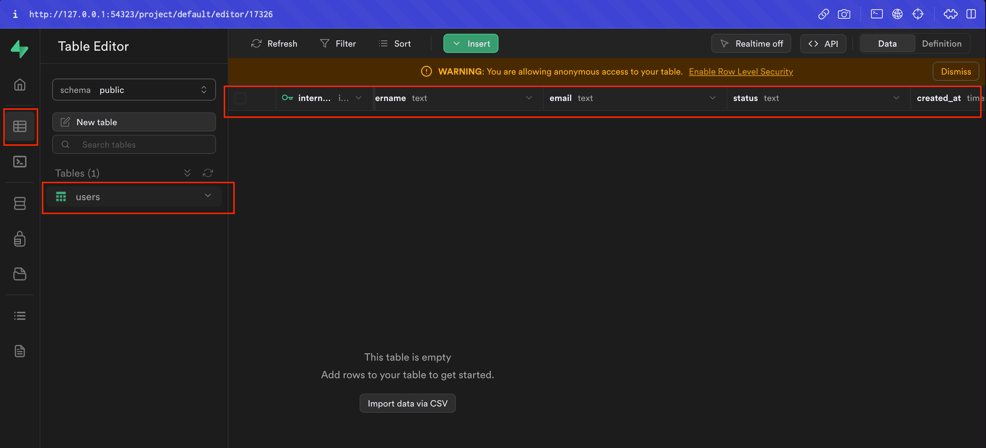
Task: Click Import data via CSV button
Action: pyautogui.click(x=407, y=403)
